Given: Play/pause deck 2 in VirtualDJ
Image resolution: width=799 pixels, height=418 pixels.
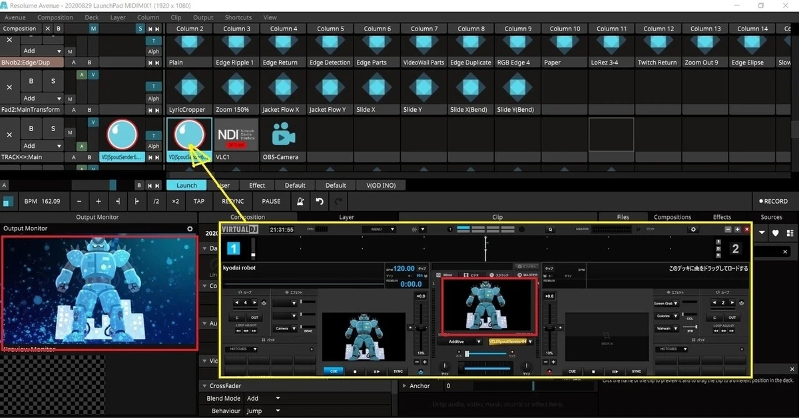Looking at the screenshot, I should click(x=615, y=371).
